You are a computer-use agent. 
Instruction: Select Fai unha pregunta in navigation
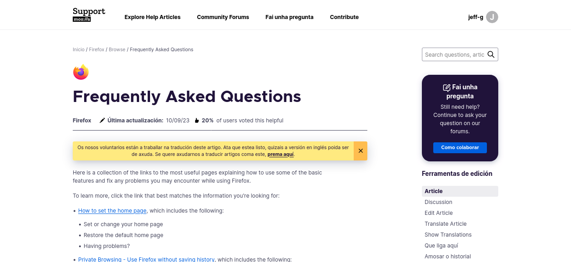coord(290,17)
